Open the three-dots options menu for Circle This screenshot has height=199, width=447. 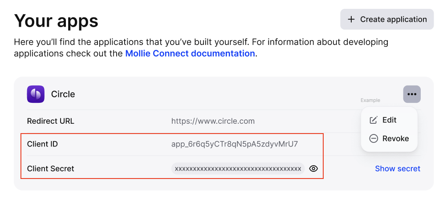point(412,94)
